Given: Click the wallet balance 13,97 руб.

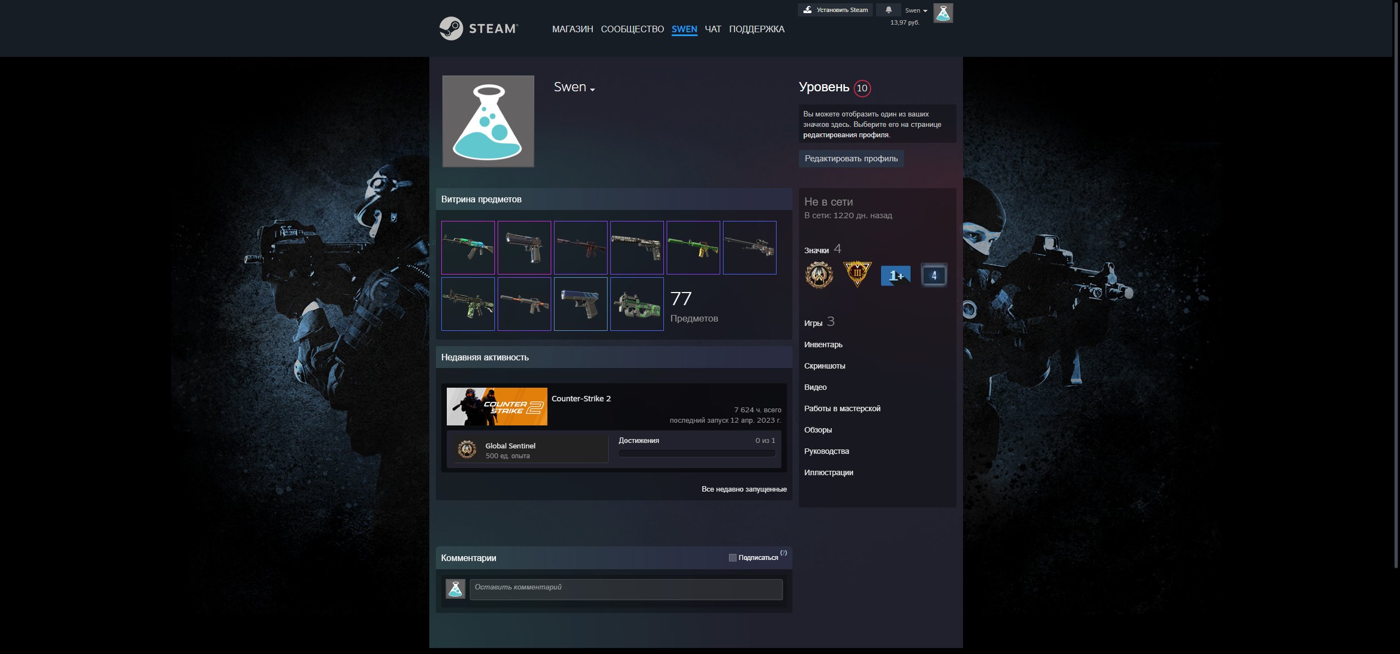Looking at the screenshot, I should tap(905, 22).
